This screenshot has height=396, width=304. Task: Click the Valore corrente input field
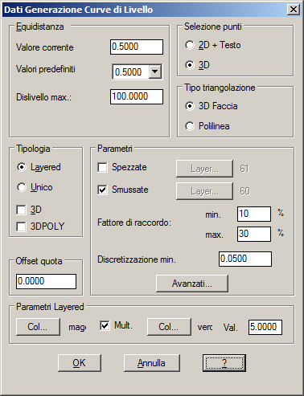click(137, 47)
